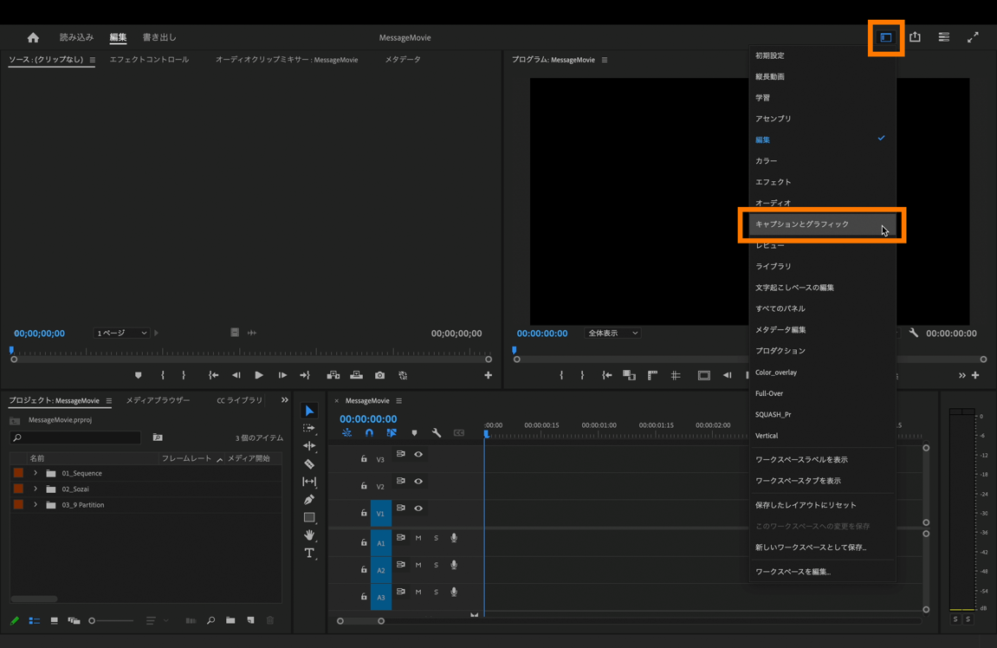The width and height of the screenshot is (997, 648).
Task: Click Overwrite button in Source monitor
Action: [357, 375]
